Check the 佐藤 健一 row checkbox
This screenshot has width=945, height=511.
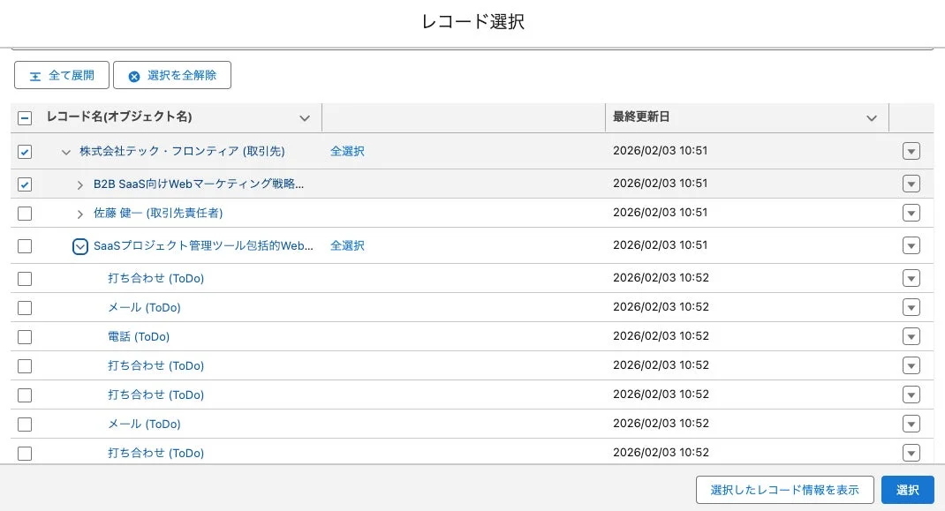pos(25,214)
